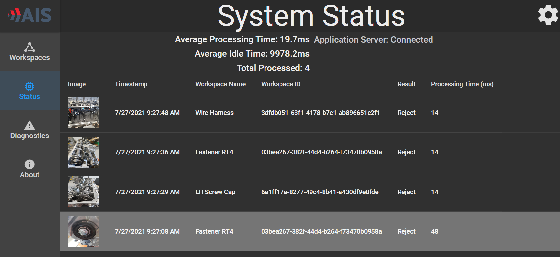Click Reject result in LH Screw Cap row

(406, 192)
